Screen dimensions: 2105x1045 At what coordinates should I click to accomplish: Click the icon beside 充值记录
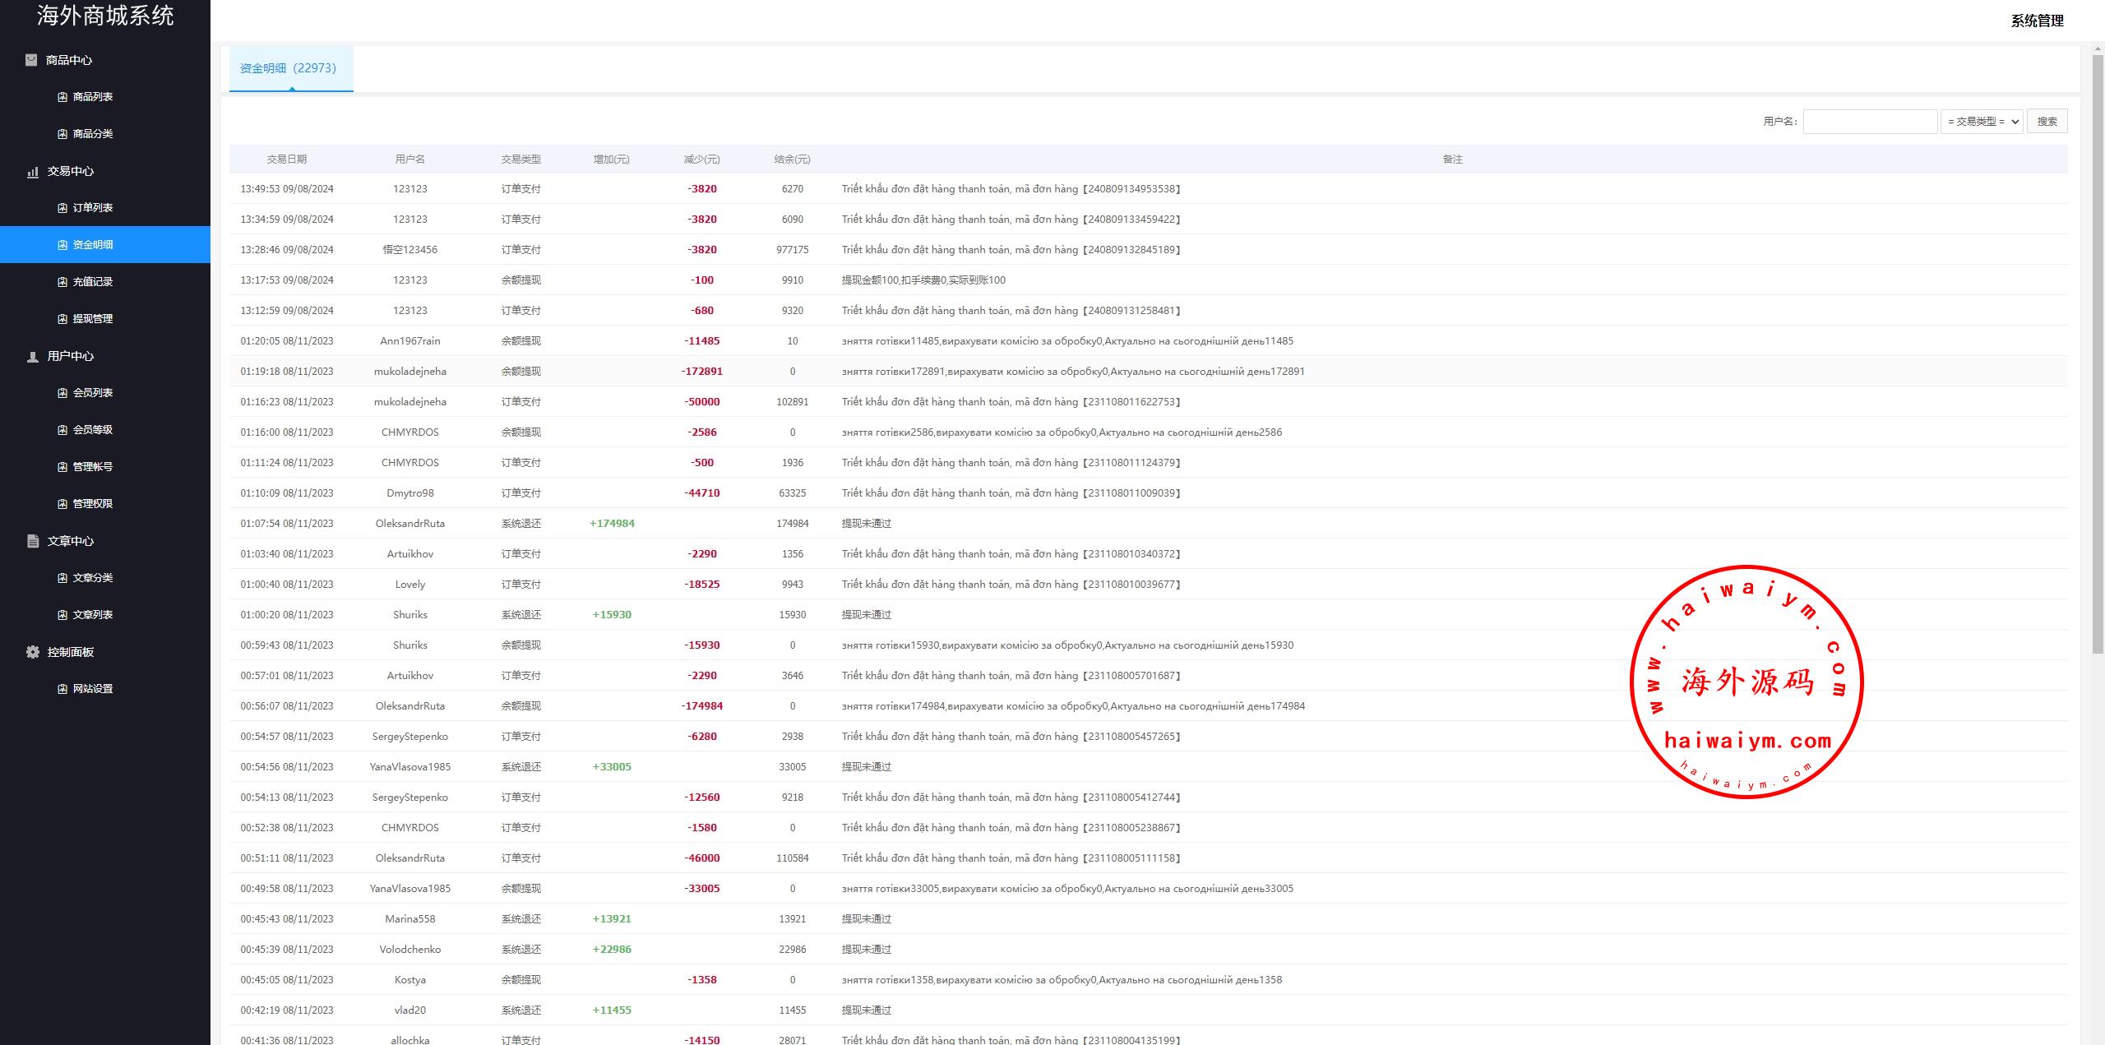pyautogui.click(x=62, y=282)
